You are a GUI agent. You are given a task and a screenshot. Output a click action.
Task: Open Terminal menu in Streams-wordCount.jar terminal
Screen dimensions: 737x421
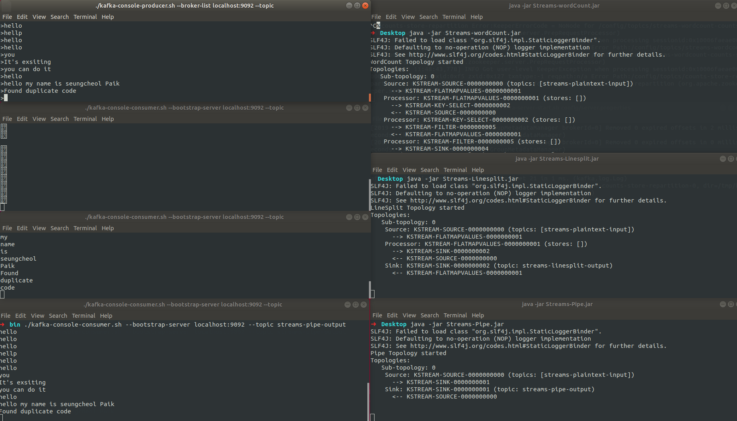click(454, 17)
